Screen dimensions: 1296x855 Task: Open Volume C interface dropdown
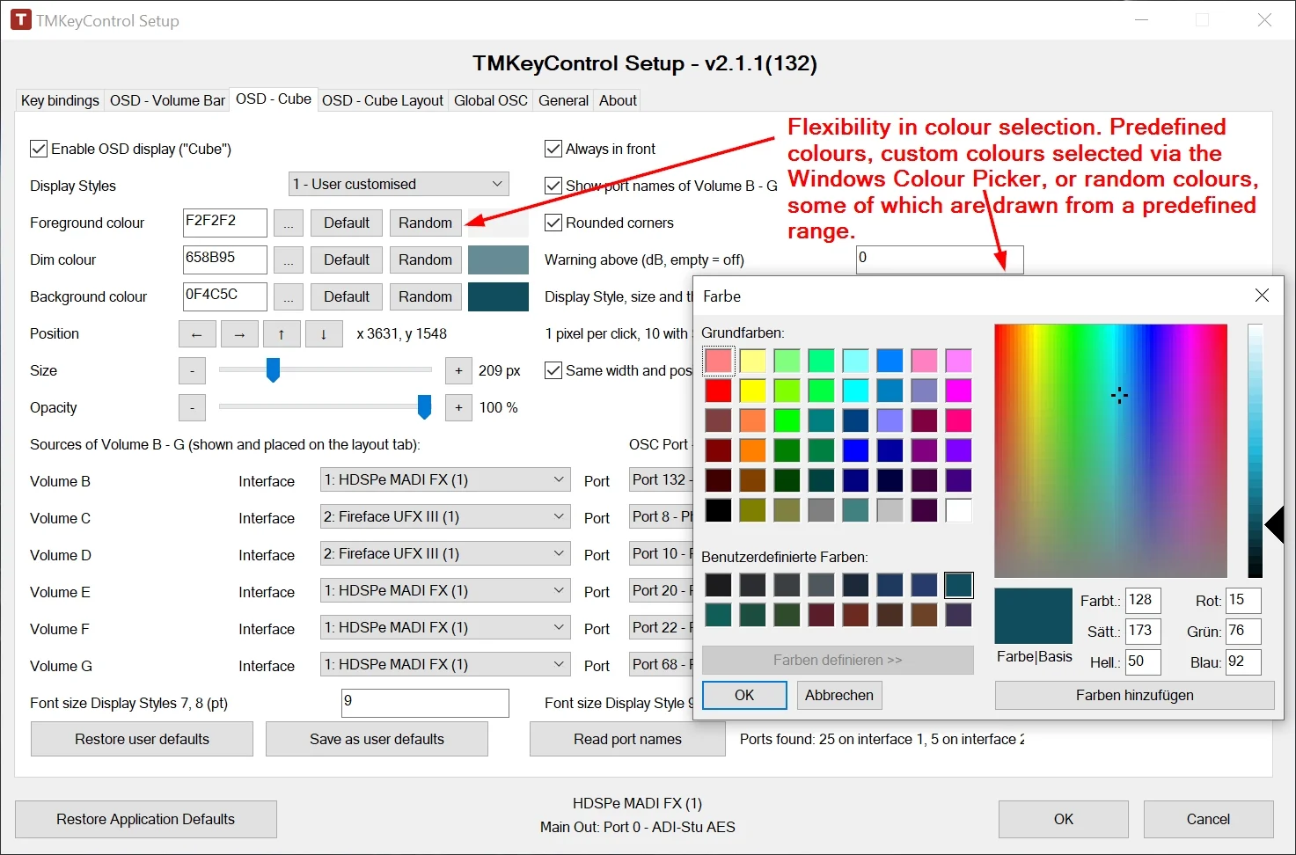pos(446,516)
